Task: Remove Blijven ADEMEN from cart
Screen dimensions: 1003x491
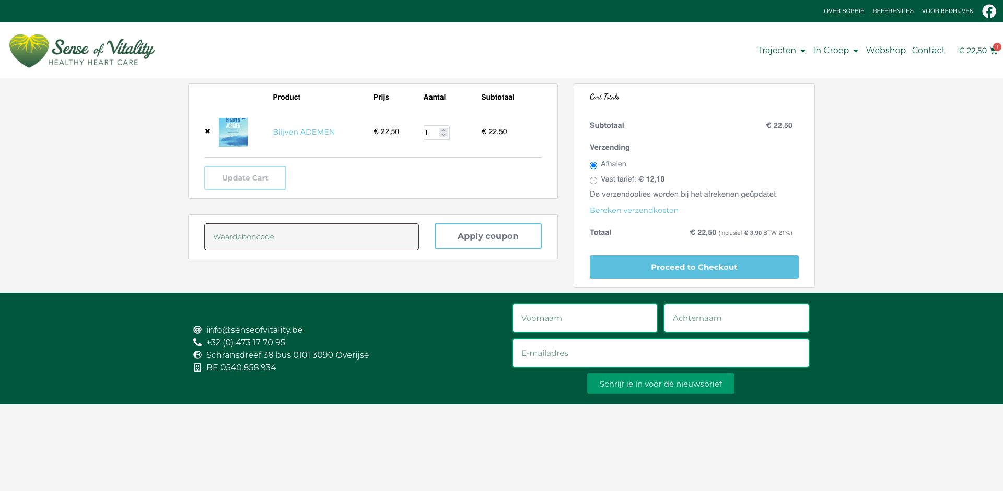Action: click(x=207, y=131)
